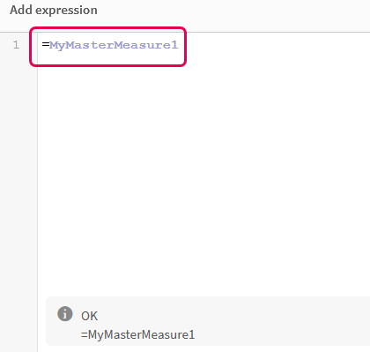
Task: Click the empty gutter below line number 1
Action: click(x=18, y=191)
